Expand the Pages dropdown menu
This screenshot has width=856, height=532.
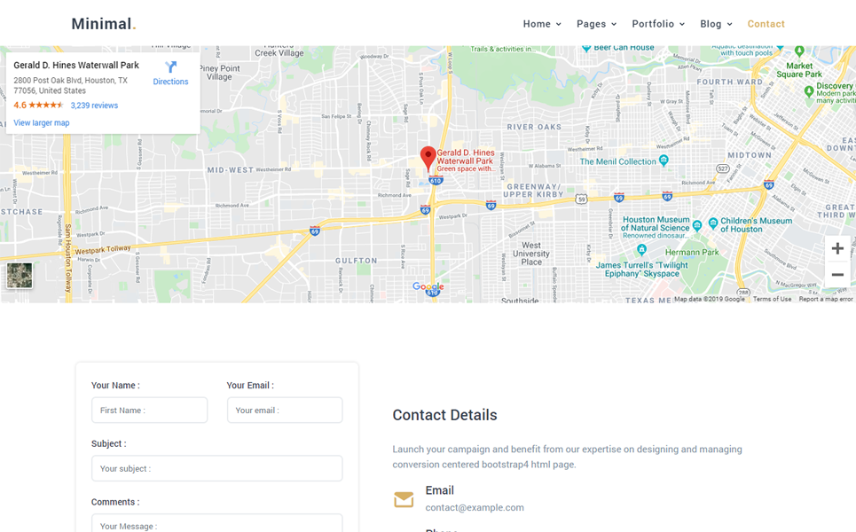point(596,24)
